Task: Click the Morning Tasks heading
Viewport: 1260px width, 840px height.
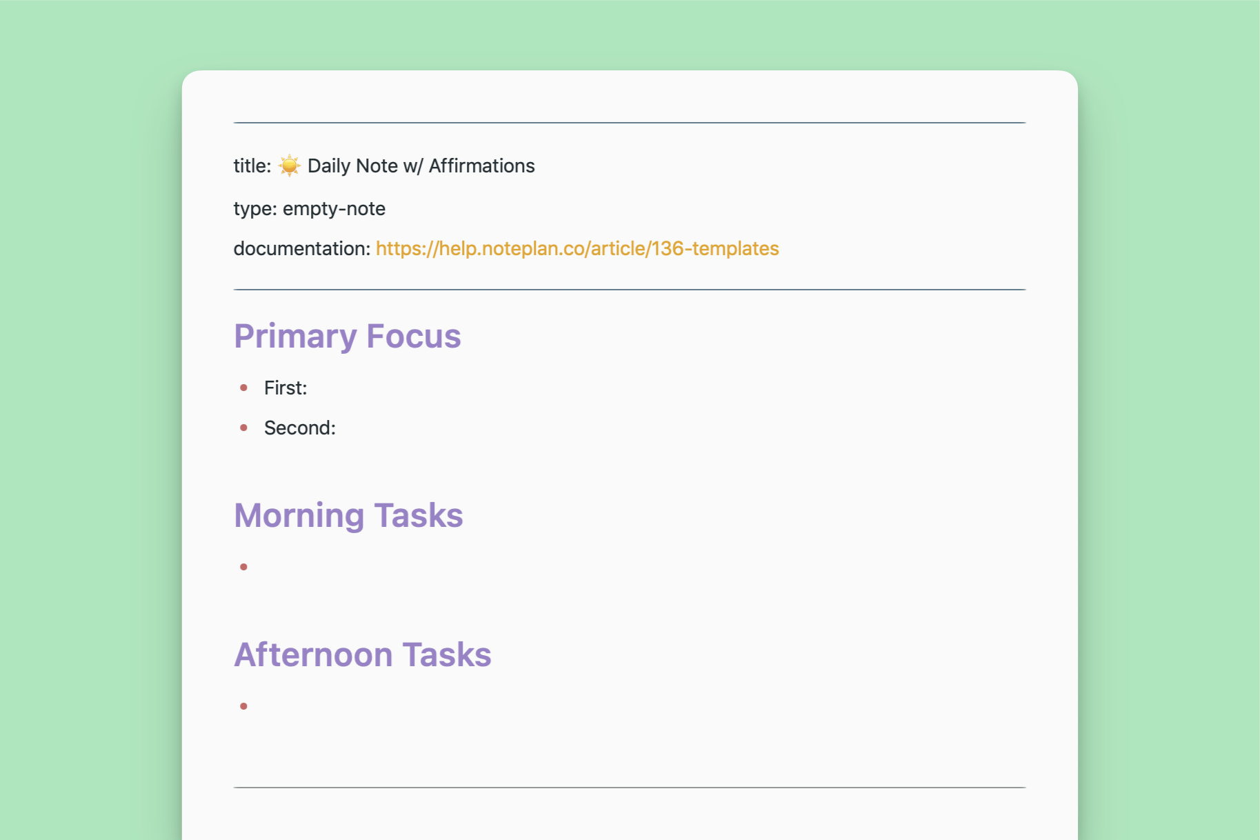Action: 348,516
